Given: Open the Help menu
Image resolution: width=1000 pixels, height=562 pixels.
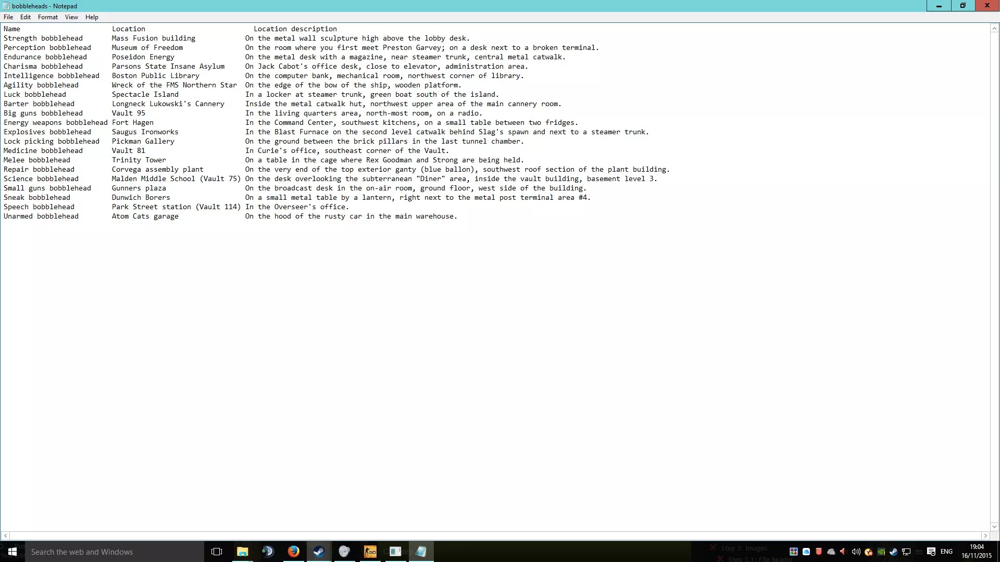Looking at the screenshot, I should tap(92, 17).
